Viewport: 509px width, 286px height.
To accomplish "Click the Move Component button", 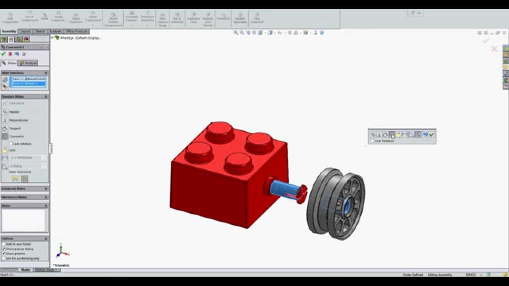I will [x=93, y=18].
